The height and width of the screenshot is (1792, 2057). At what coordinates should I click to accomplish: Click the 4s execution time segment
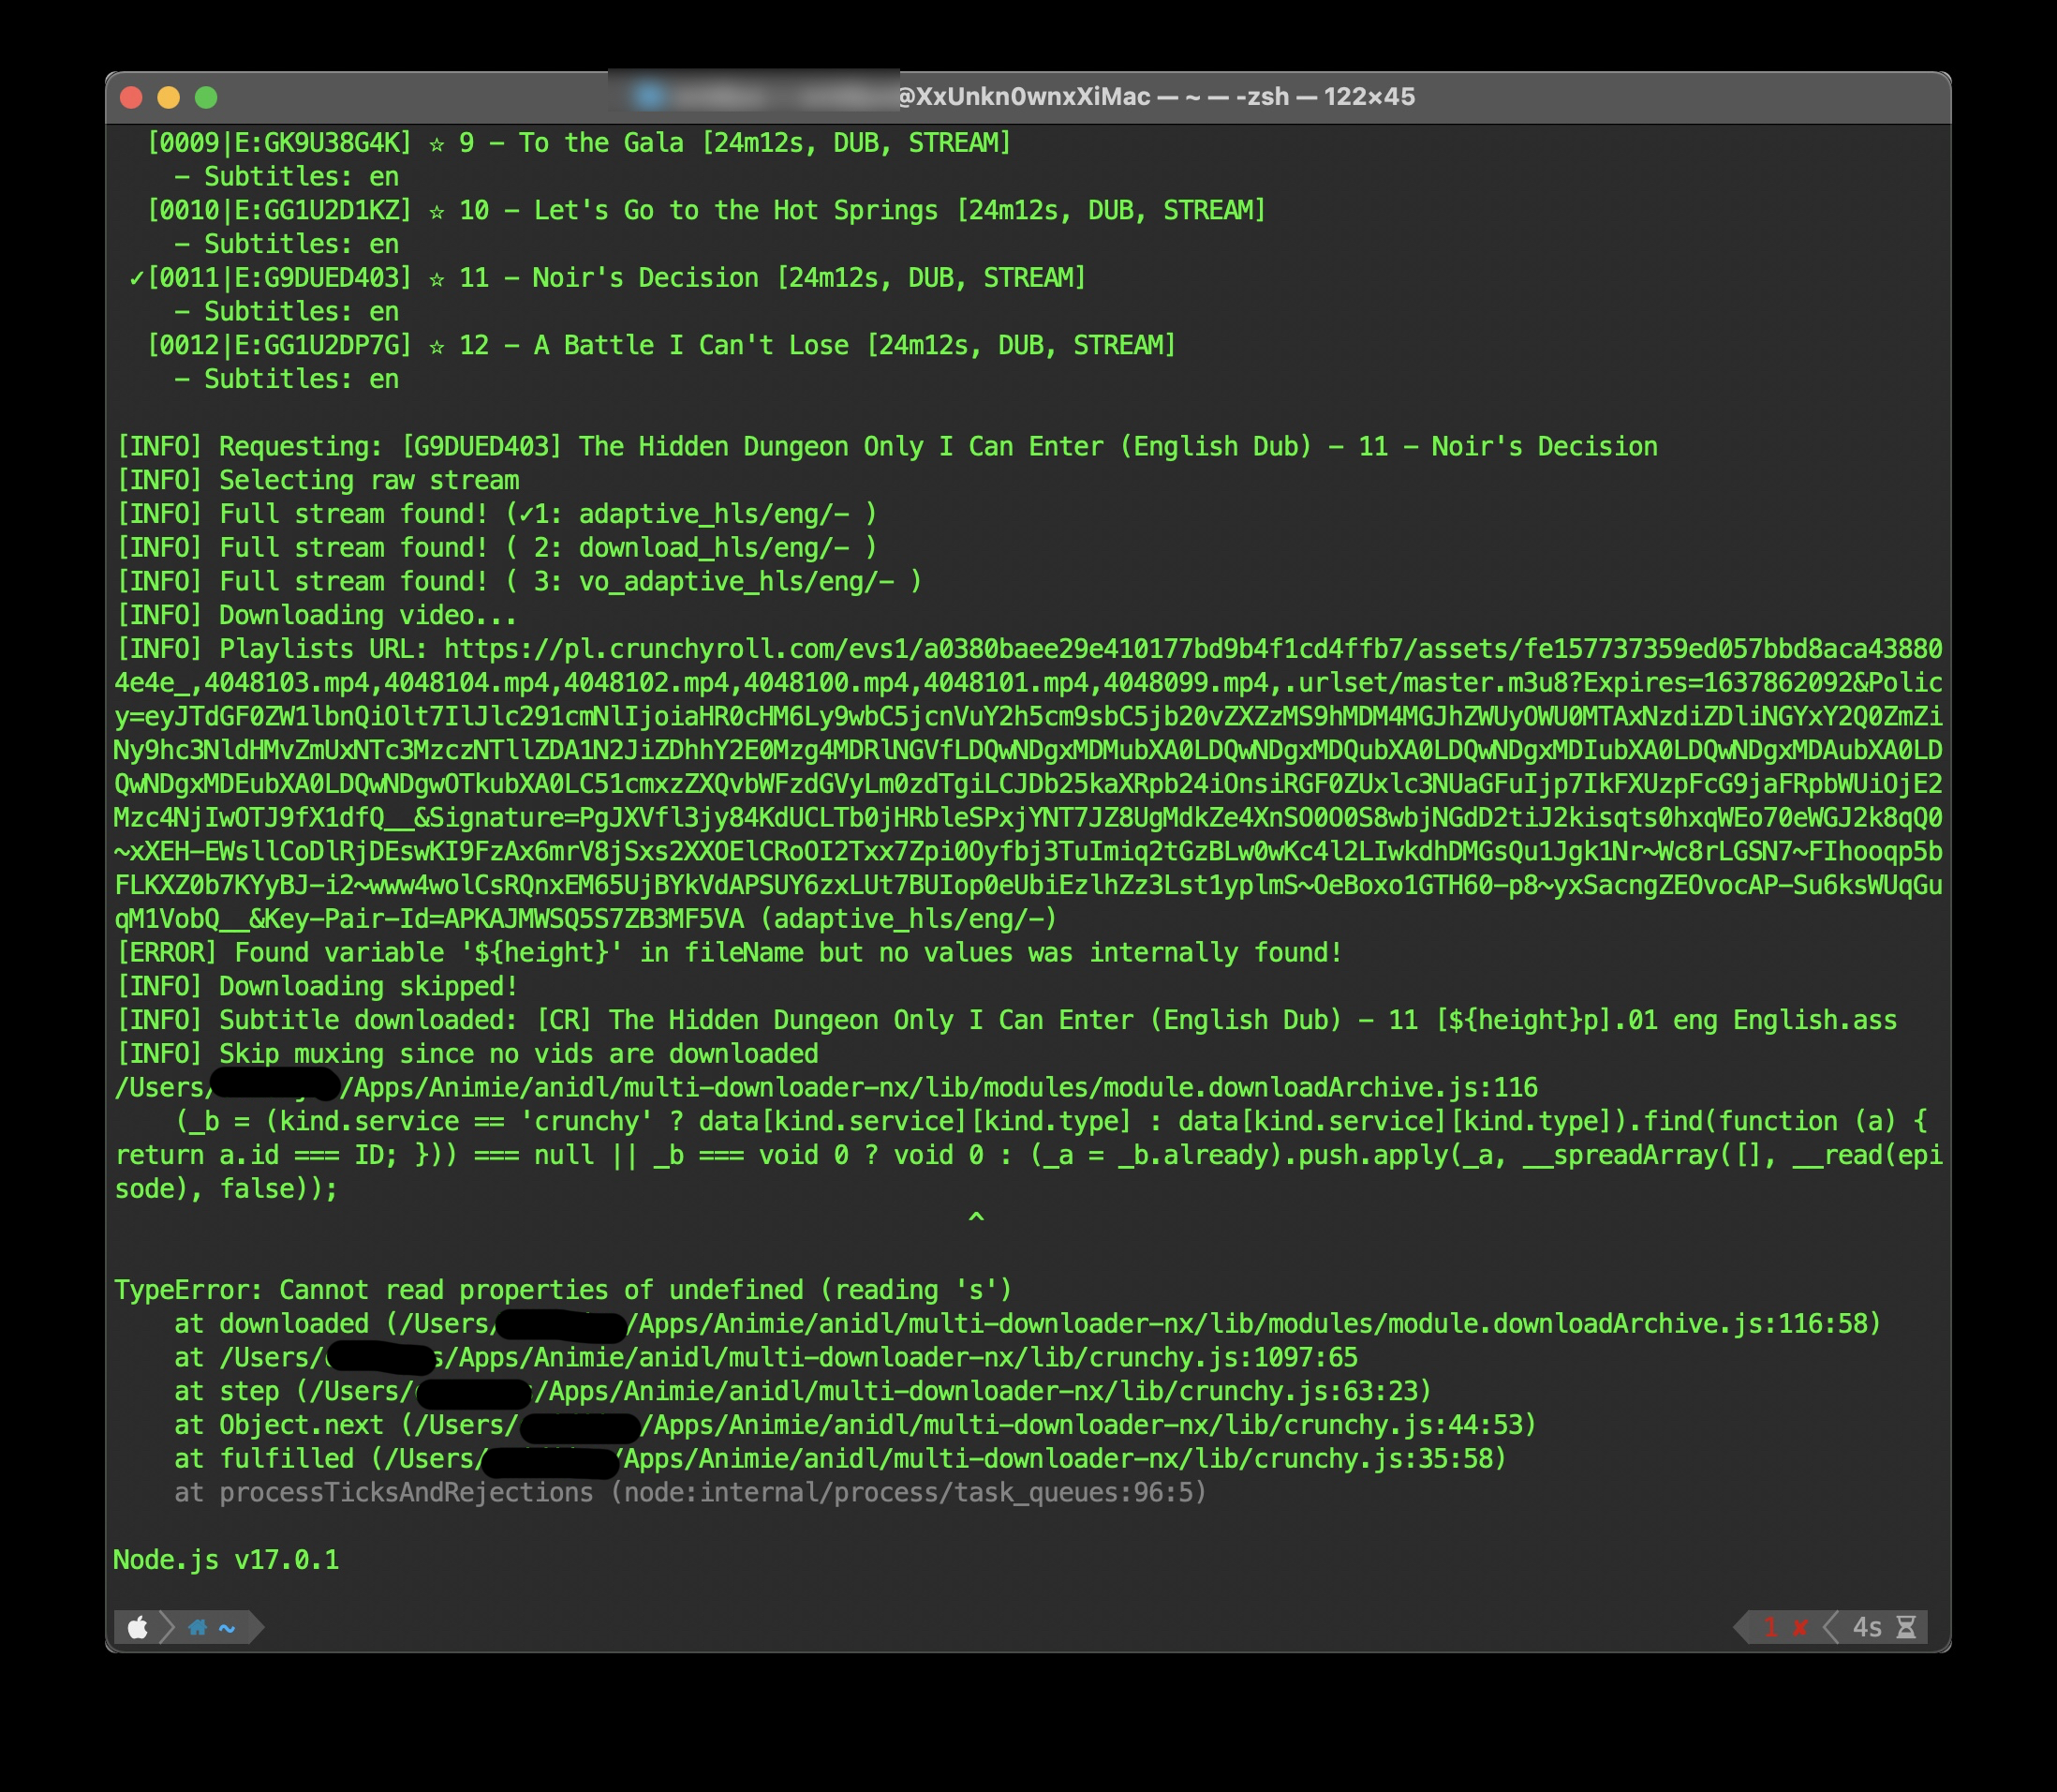click(x=1866, y=1627)
